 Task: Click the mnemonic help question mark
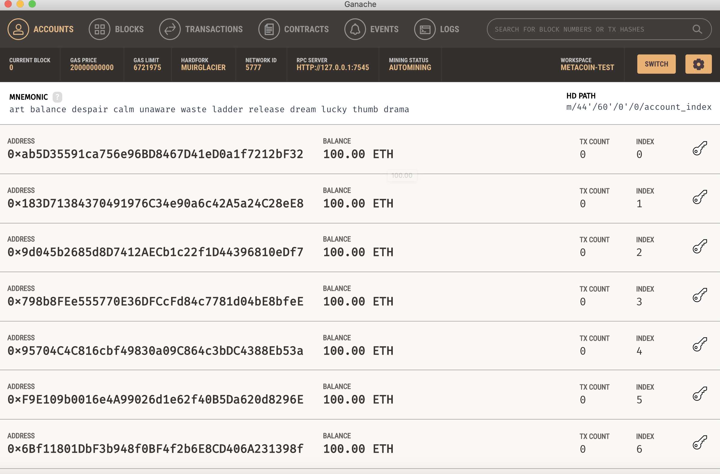coord(57,97)
